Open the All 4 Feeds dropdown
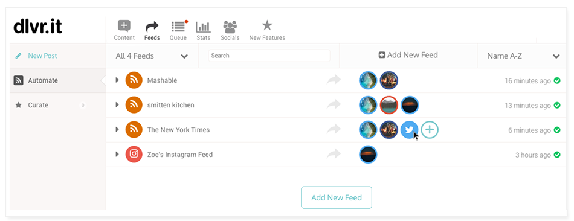The height and width of the screenshot is (221, 574). click(x=152, y=56)
